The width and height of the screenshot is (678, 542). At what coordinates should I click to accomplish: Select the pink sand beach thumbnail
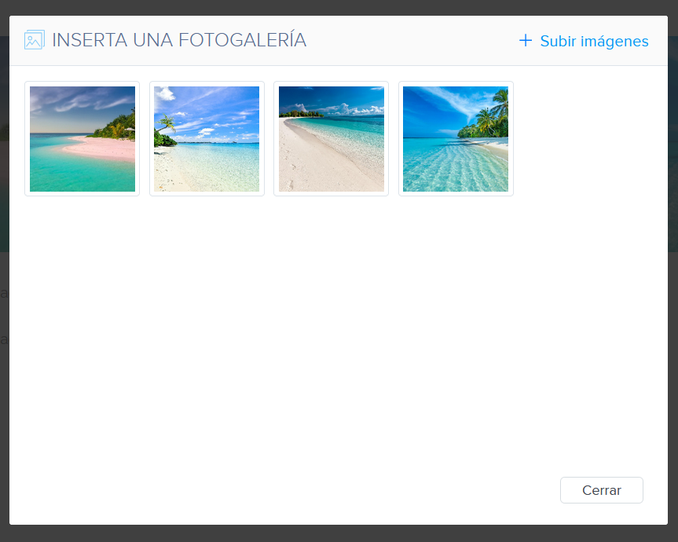(x=82, y=139)
